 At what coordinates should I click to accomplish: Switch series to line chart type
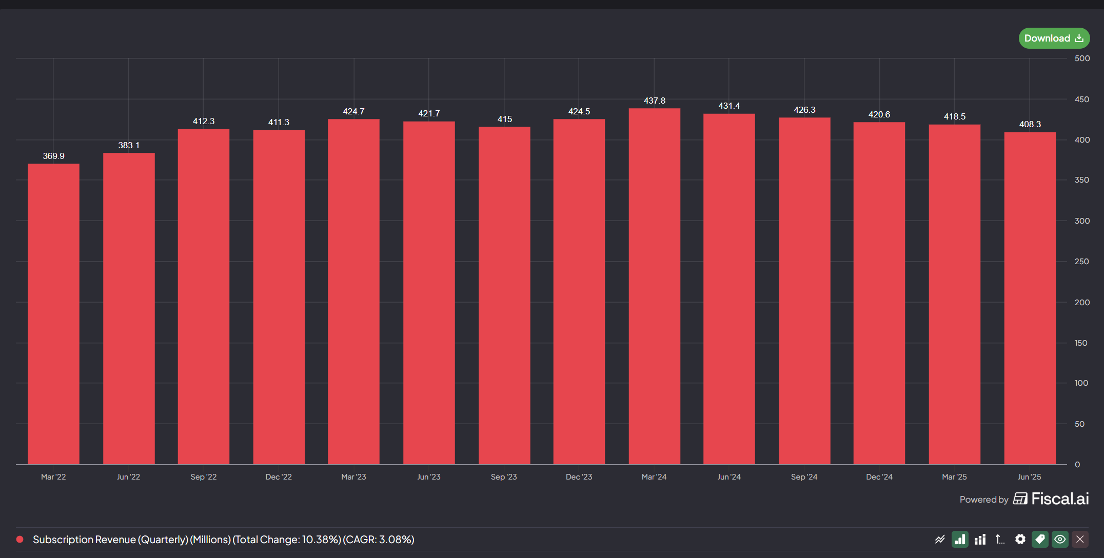click(x=940, y=540)
